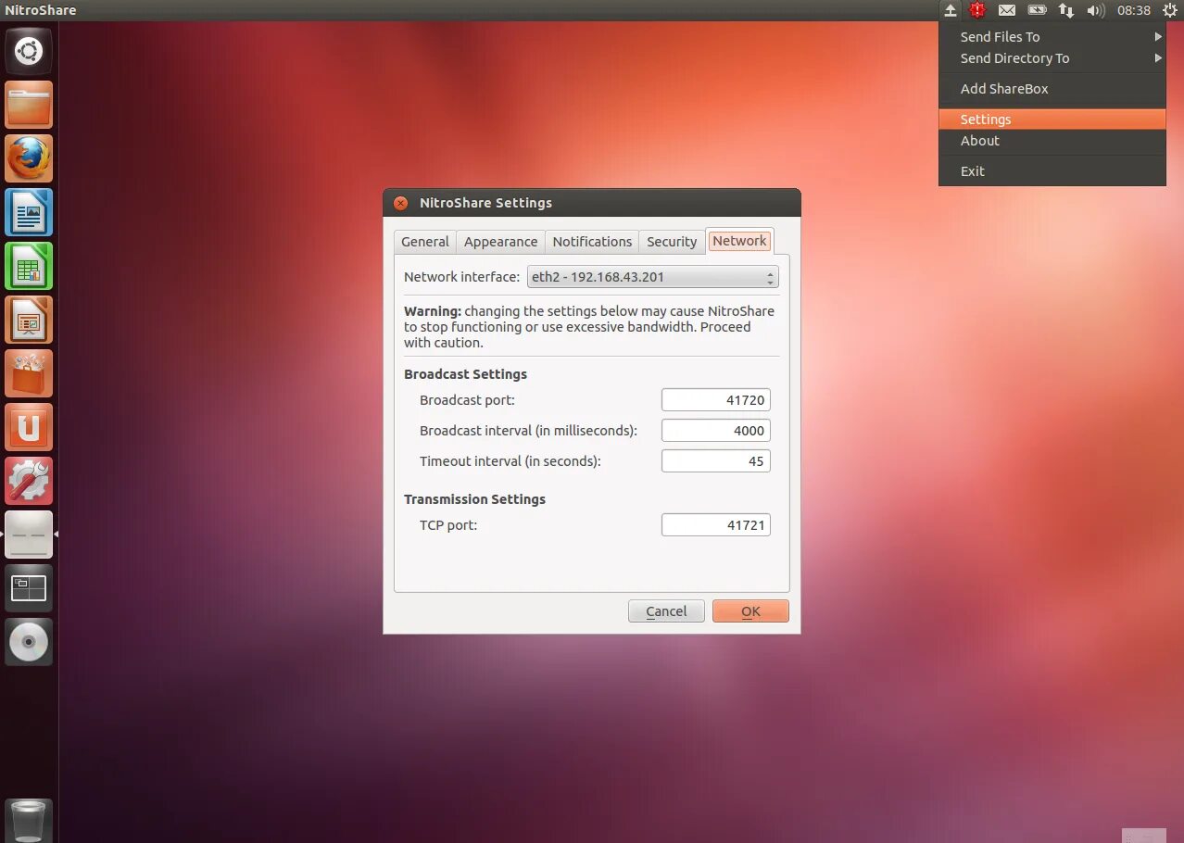The height and width of the screenshot is (843, 1184).
Task: Click the NitroShare title in top panel
Action: 41,10
